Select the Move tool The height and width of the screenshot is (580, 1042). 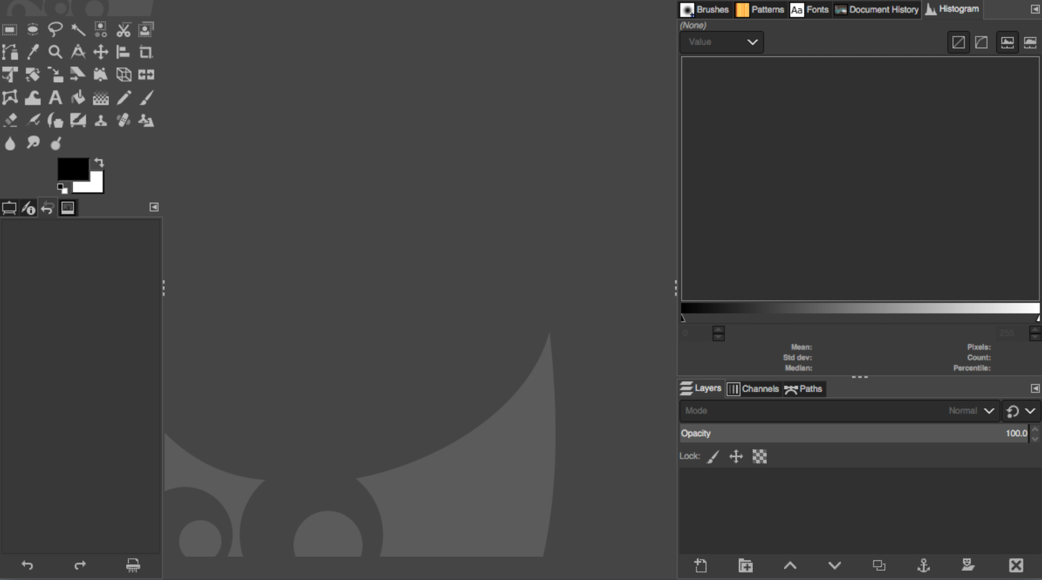[x=101, y=52]
